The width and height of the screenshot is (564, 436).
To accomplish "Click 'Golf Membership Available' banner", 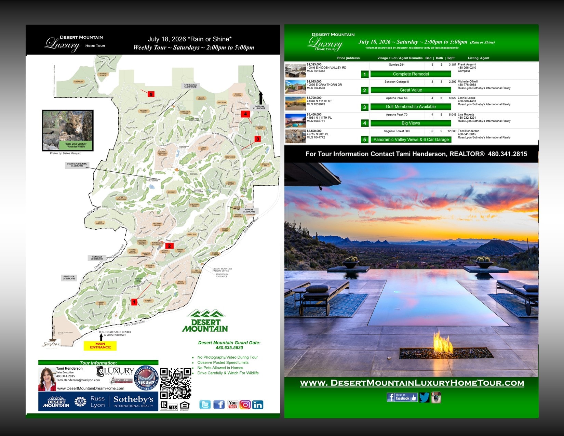I will [x=411, y=107].
